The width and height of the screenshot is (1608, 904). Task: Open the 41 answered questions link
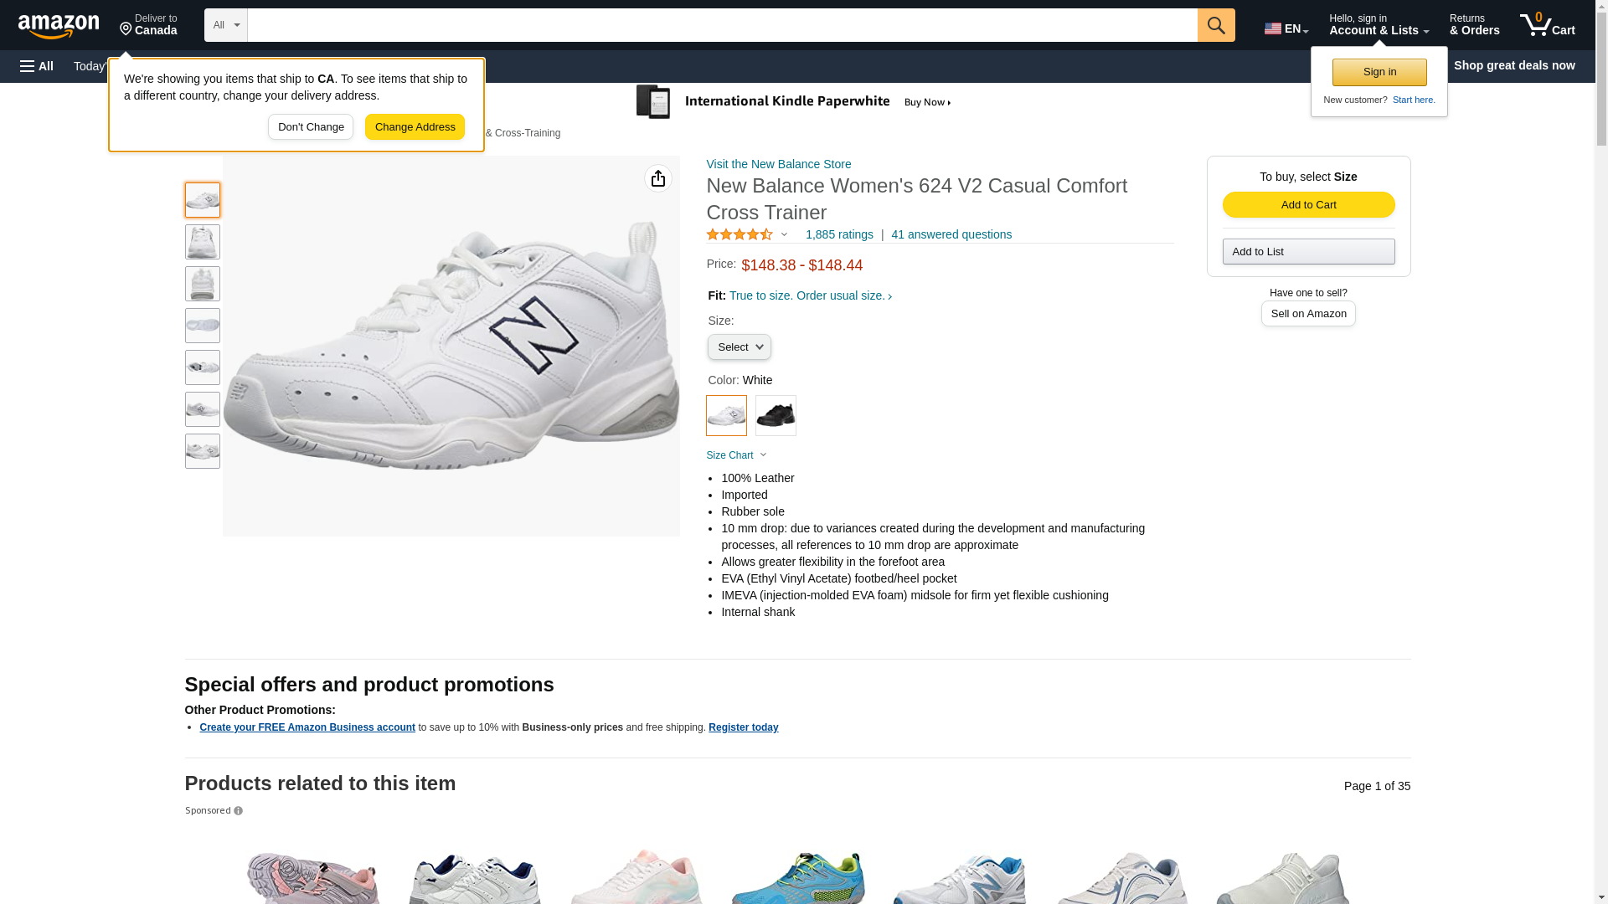point(951,235)
